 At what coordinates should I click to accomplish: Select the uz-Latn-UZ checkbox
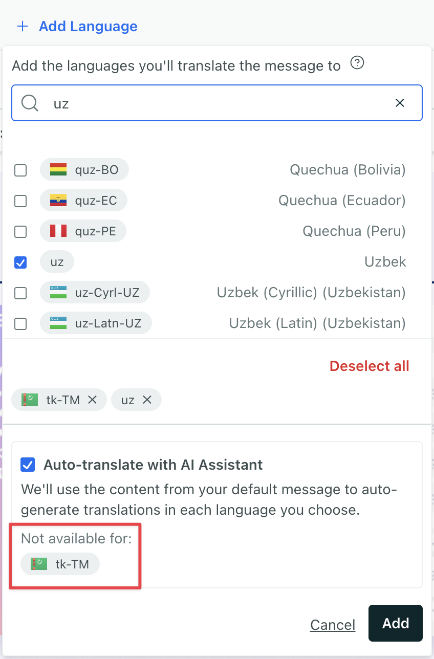click(x=20, y=323)
